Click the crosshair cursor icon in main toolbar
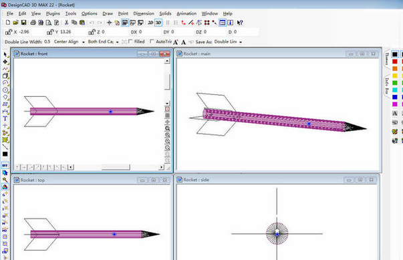403x260 pixels. [109, 23]
